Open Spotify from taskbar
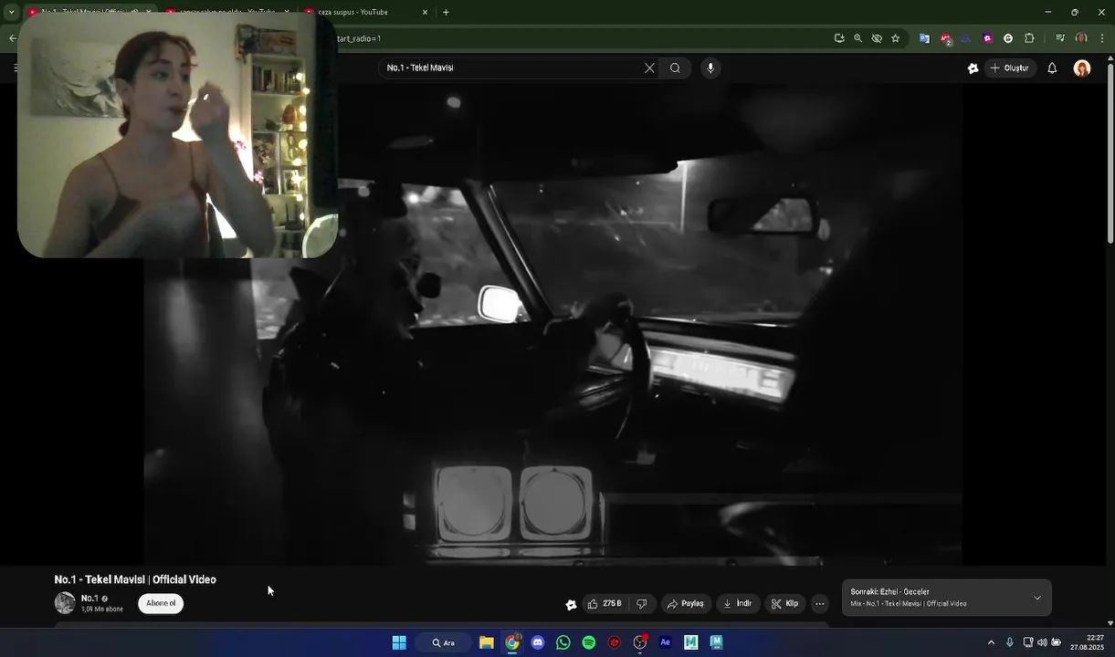The width and height of the screenshot is (1115, 657). (x=589, y=642)
